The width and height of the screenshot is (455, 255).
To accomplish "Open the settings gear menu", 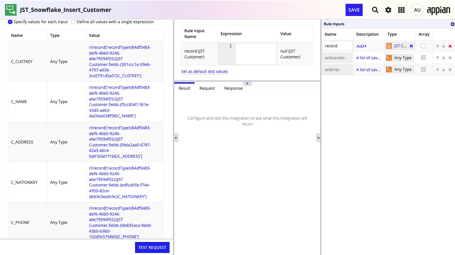I will [388, 10].
